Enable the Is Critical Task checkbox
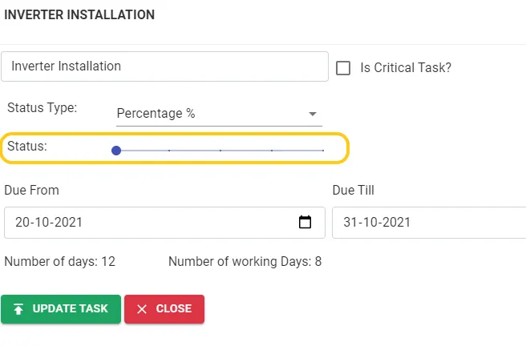Screen dimensions: 526x354 pyautogui.click(x=343, y=68)
